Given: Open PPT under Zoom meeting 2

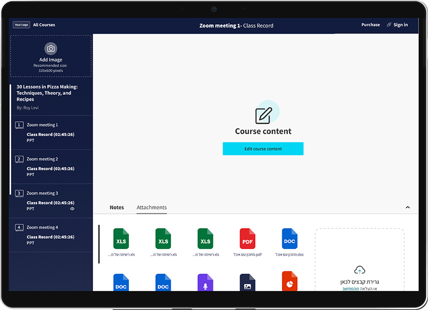Looking at the screenshot, I should coord(30,175).
